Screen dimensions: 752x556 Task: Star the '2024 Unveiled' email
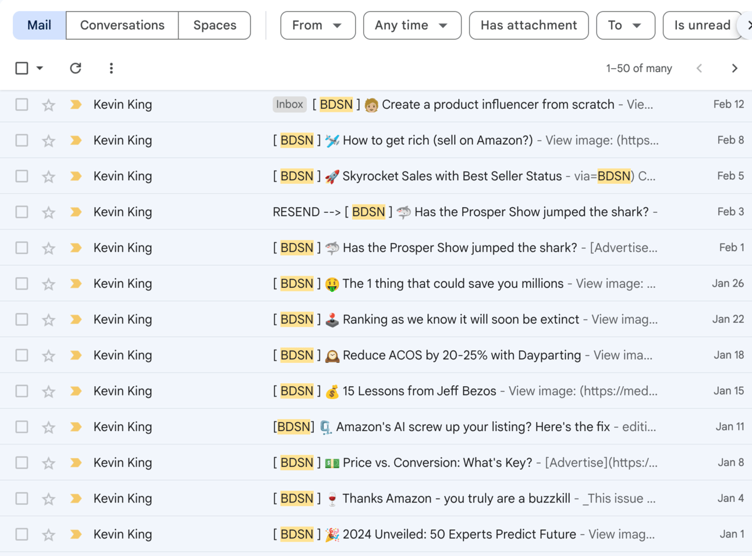tap(49, 534)
